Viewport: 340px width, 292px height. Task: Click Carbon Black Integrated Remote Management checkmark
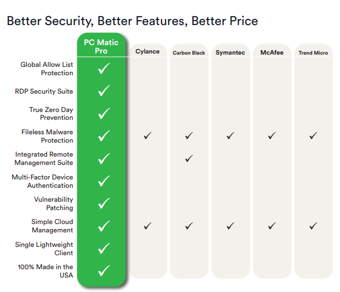click(189, 158)
